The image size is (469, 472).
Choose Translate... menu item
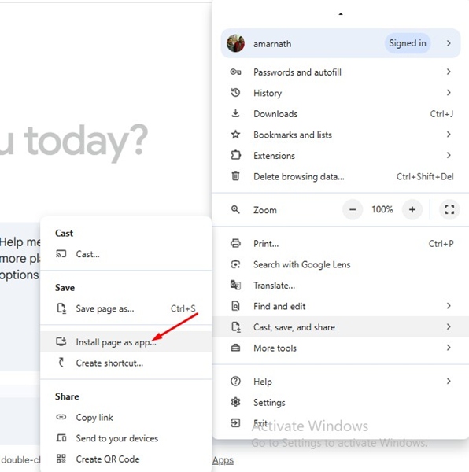coord(341,286)
